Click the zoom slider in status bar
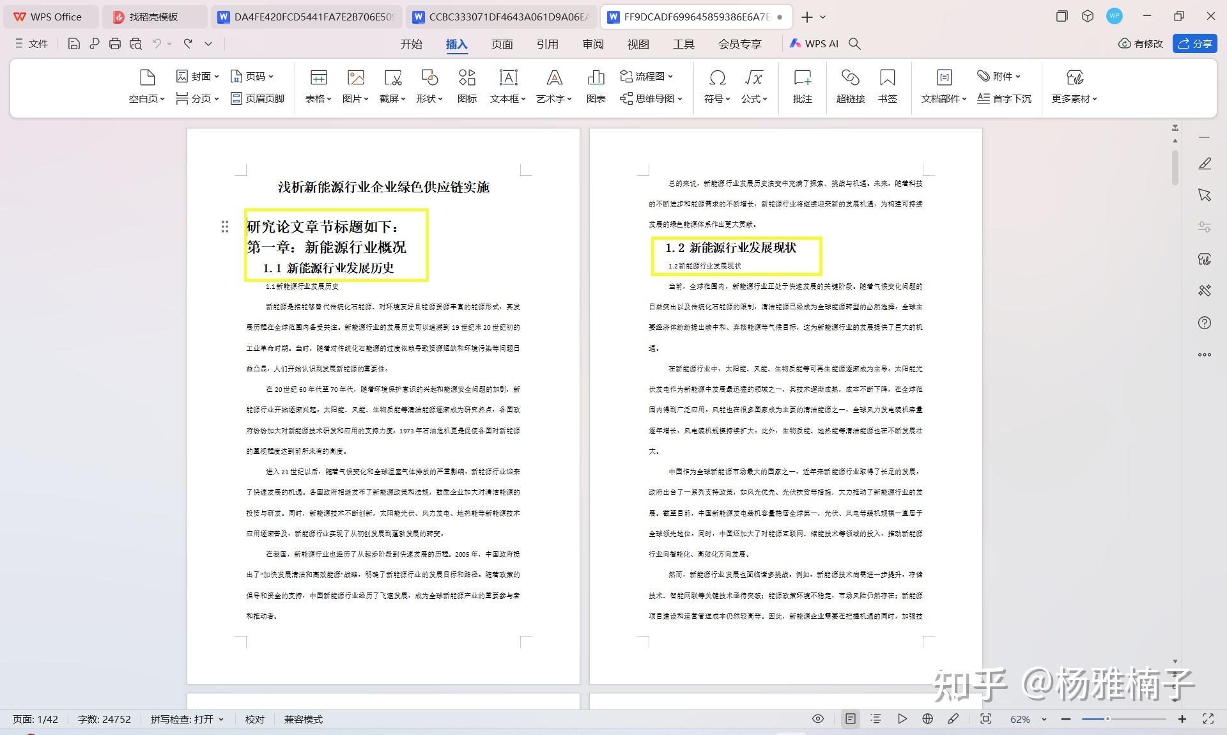Screen dimensions: 1227x735 (x=1123, y=719)
